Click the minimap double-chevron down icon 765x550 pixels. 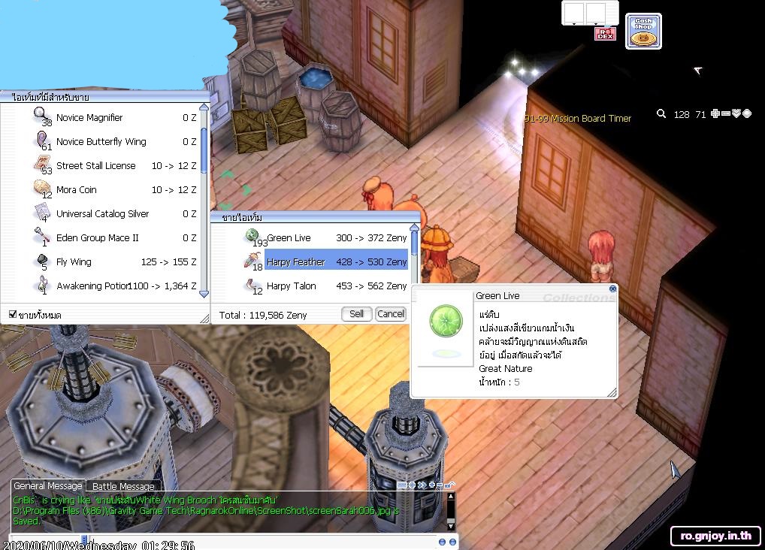pyautogui.click(x=736, y=113)
